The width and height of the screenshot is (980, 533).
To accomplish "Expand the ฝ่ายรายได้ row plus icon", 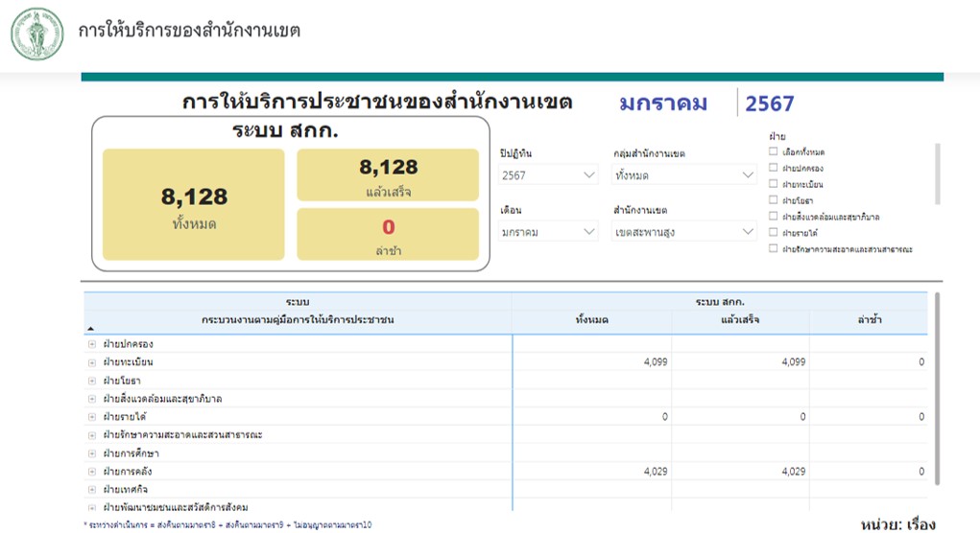I will pyautogui.click(x=92, y=417).
